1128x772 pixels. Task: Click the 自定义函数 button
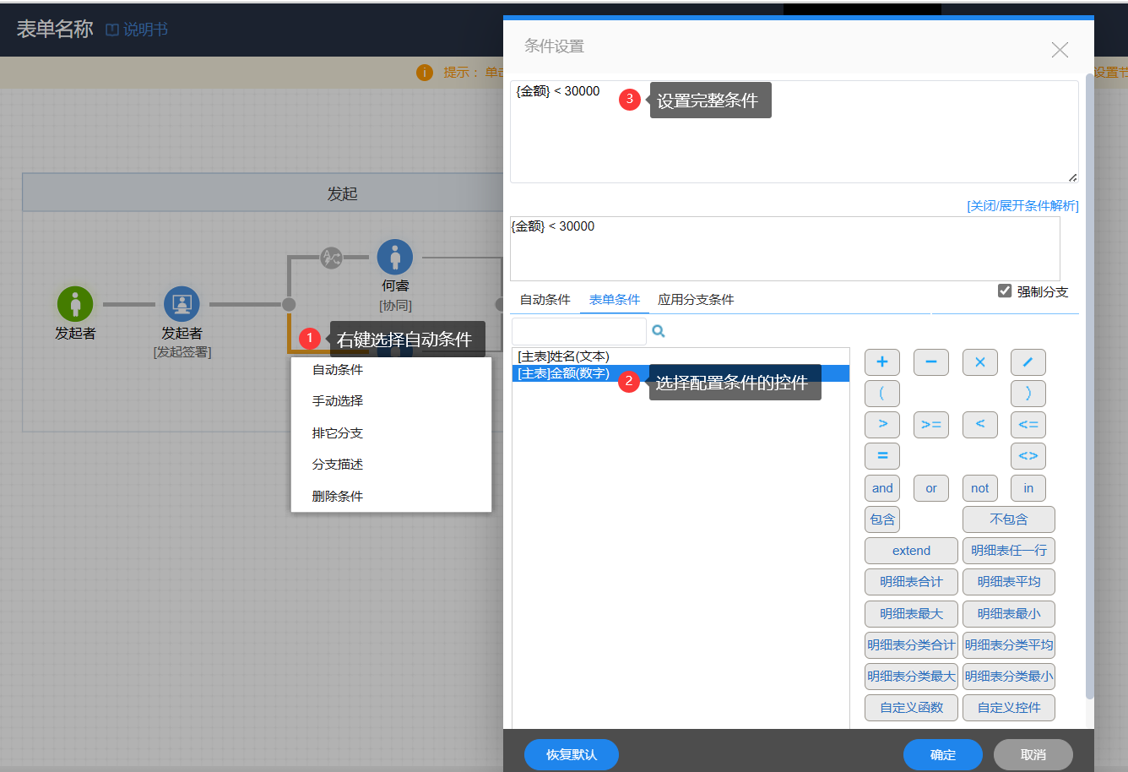coord(911,708)
